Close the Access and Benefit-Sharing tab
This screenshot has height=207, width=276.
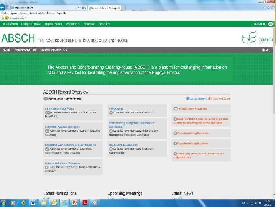coord(119,8)
